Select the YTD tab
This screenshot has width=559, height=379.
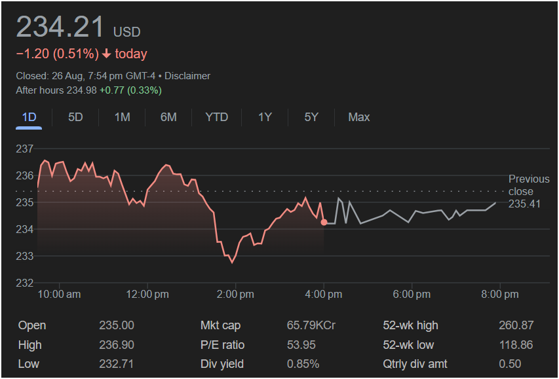[x=216, y=117]
